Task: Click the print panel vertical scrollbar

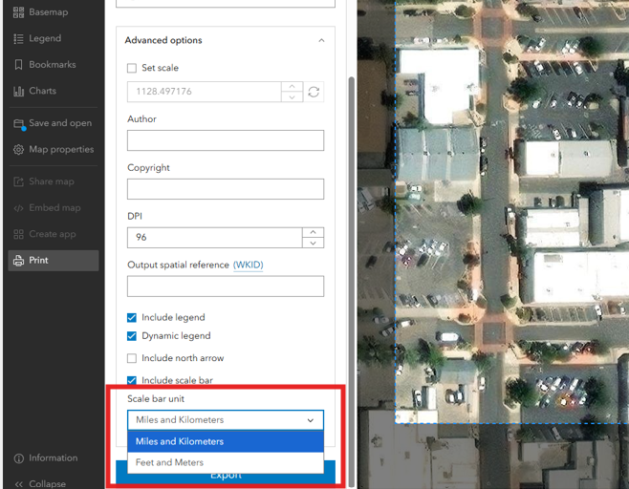Action: tap(352, 281)
